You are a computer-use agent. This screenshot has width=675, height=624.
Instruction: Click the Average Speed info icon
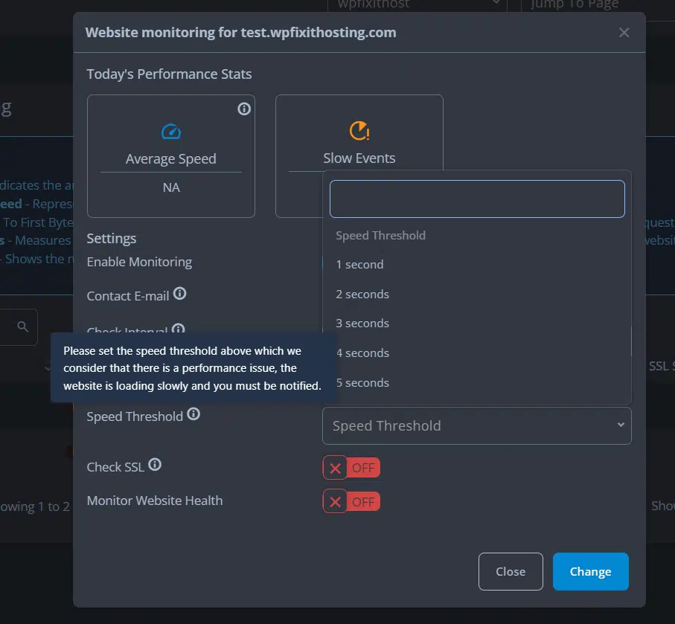point(244,109)
